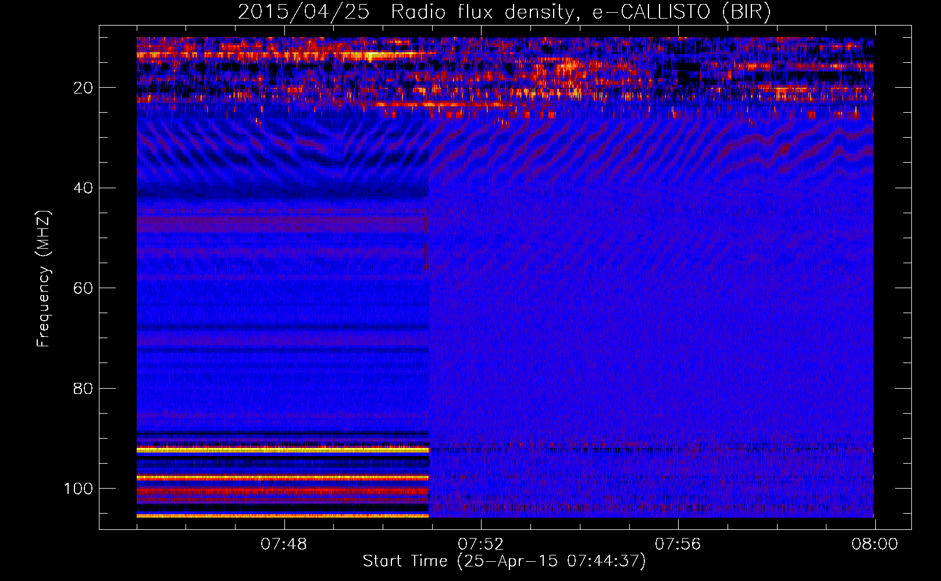Select the 80 frequency tick label
This screenshot has height=581, width=941.
83,389
